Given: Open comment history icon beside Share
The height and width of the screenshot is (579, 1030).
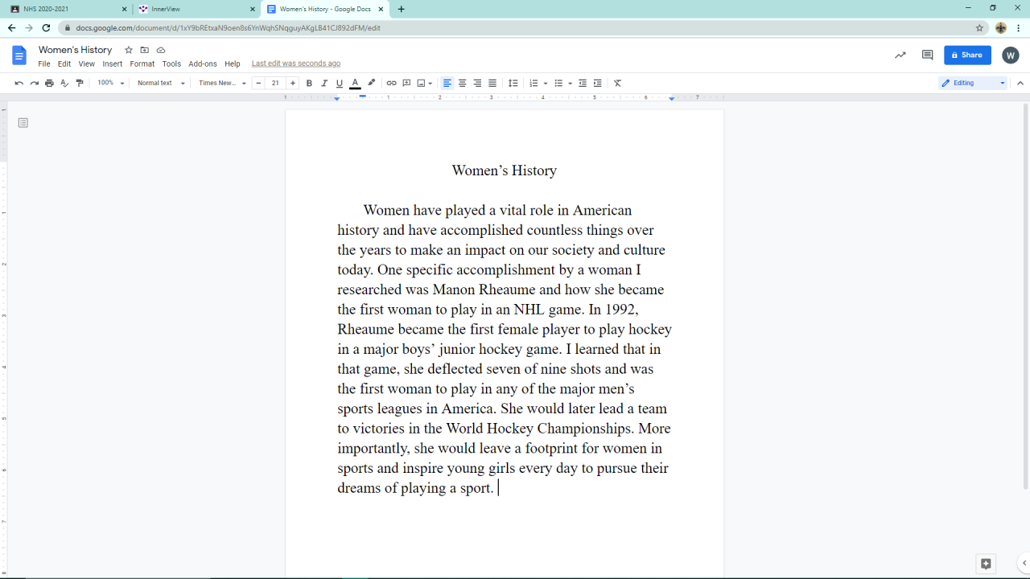Looking at the screenshot, I should [x=927, y=55].
